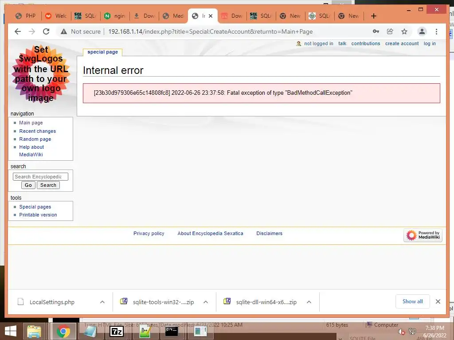
Task: Bookmark this page with the star
Action: (404, 31)
